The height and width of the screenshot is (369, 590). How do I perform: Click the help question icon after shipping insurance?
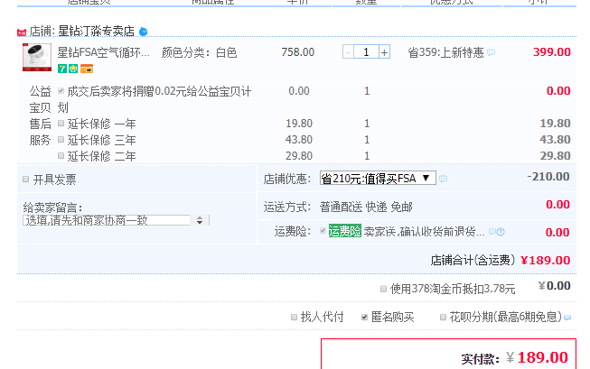(x=501, y=232)
